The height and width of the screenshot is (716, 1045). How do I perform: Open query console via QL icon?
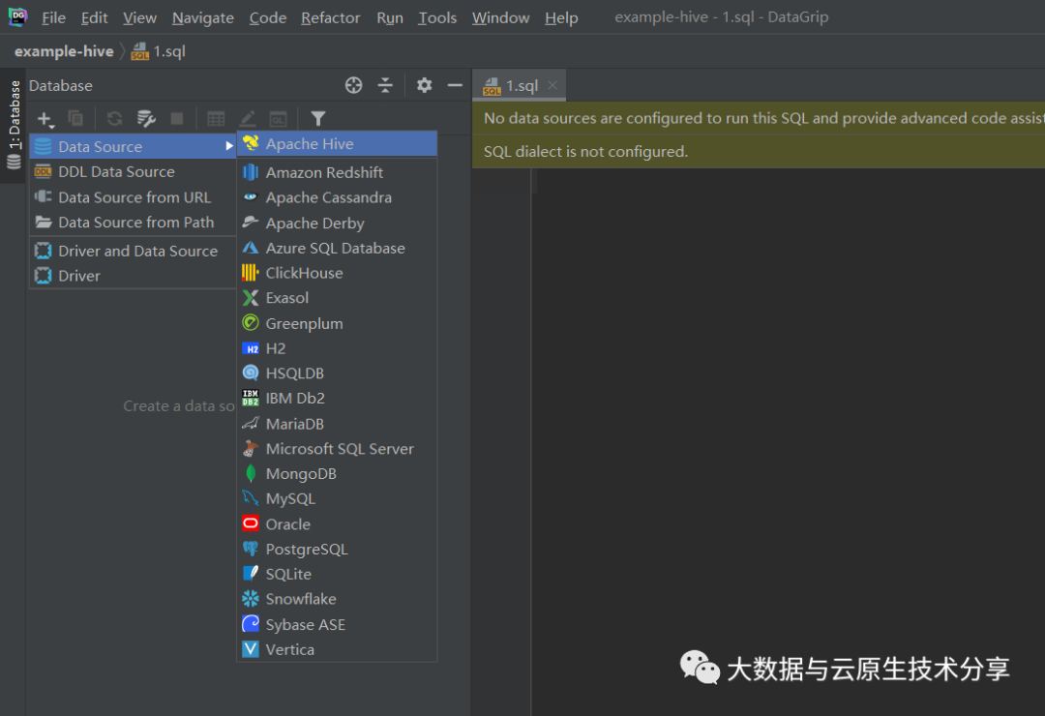click(x=278, y=119)
